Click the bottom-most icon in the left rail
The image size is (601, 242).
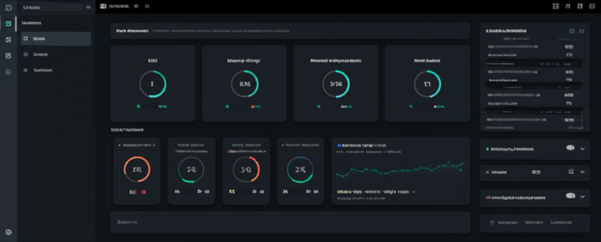point(8,232)
